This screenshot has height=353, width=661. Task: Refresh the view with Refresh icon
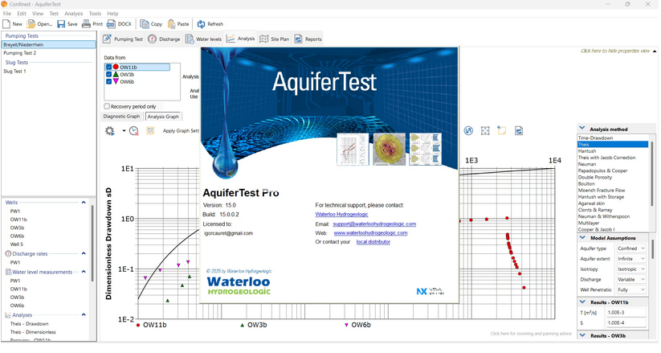point(201,24)
